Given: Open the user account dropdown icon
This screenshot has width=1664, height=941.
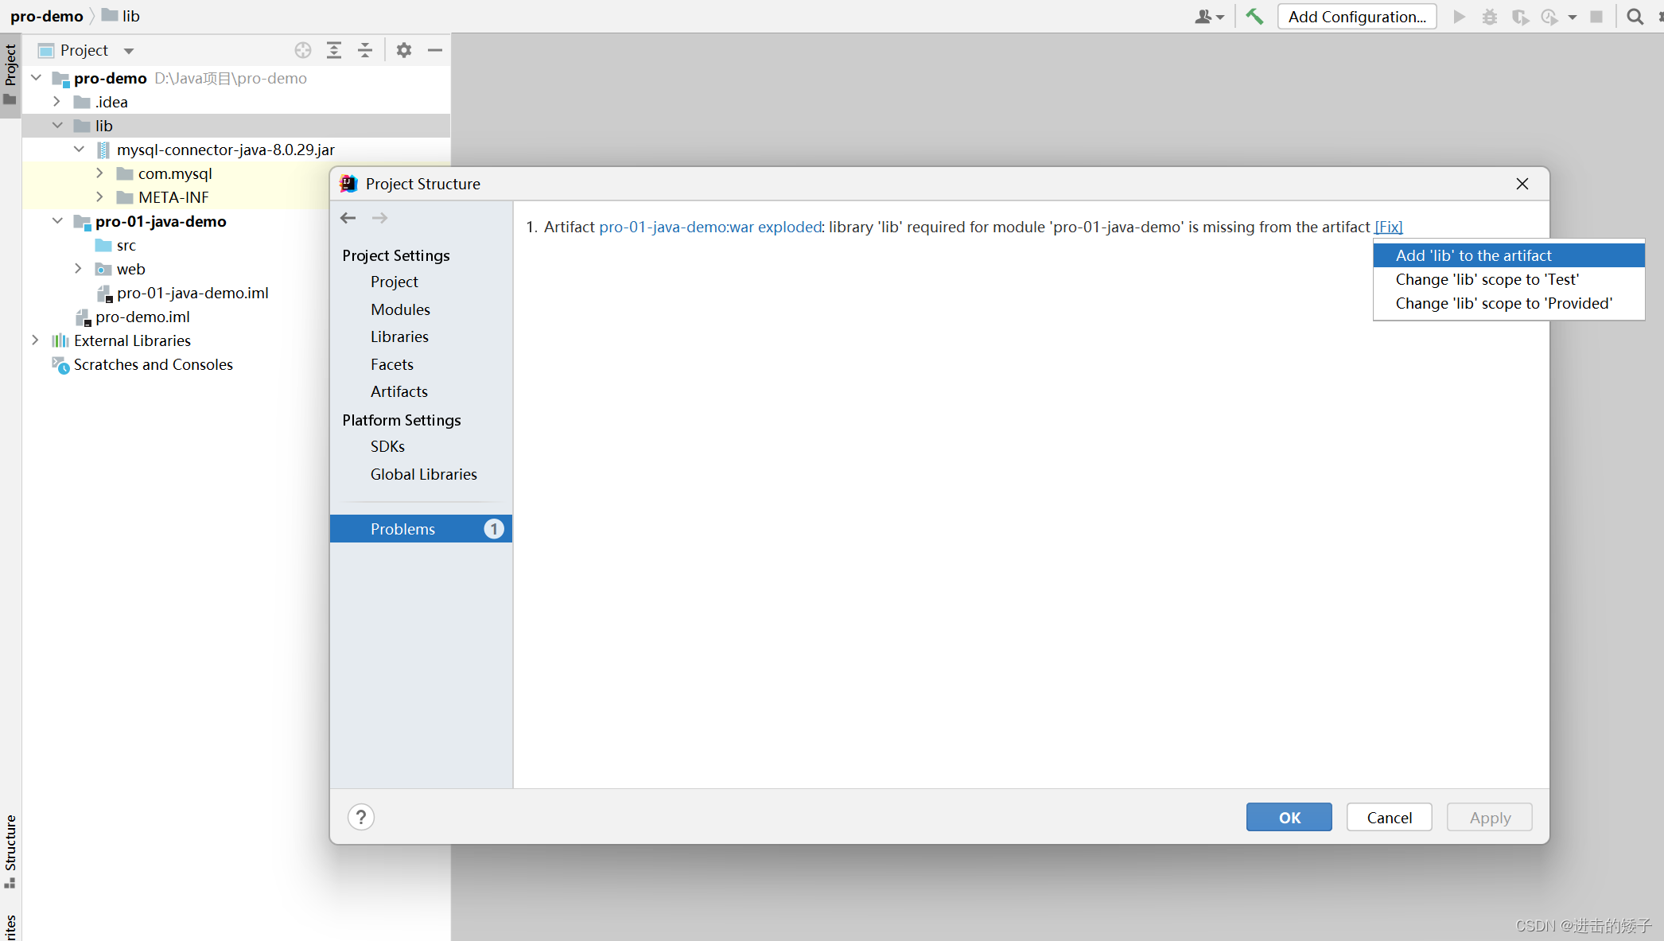Looking at the screenshot, I should coord(1209,17).
